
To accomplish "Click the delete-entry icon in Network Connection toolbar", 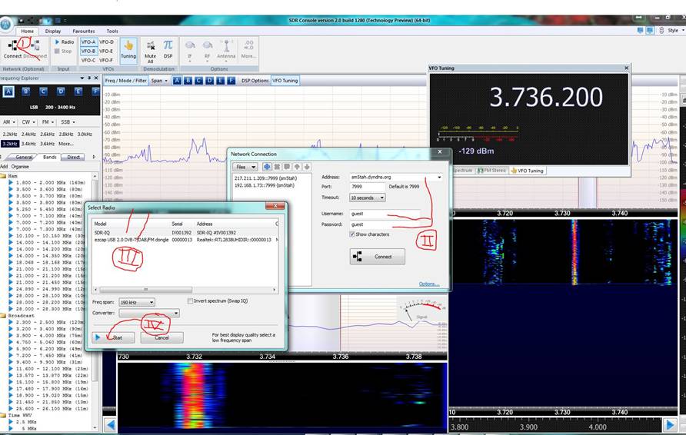I will coord(277,167).
